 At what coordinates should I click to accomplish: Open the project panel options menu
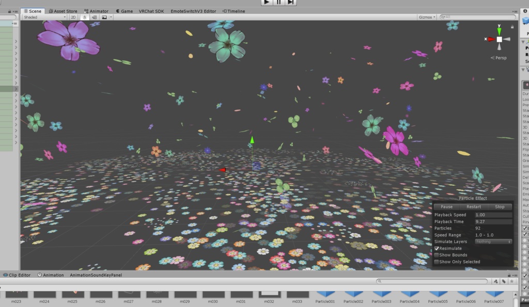(x=515, y=276)
